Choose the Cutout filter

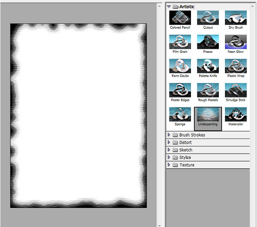(x=208, y=18)
